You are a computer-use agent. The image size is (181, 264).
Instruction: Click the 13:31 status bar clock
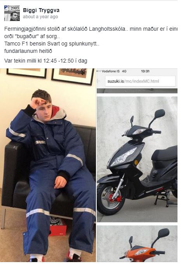145,71
